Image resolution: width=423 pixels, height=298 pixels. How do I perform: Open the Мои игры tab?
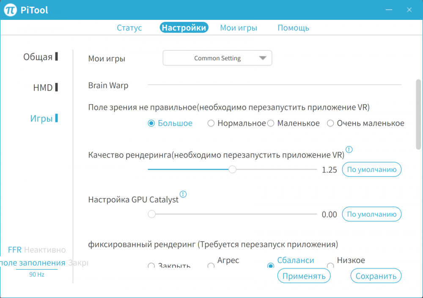pyautogui.click(x=238, y=27)
